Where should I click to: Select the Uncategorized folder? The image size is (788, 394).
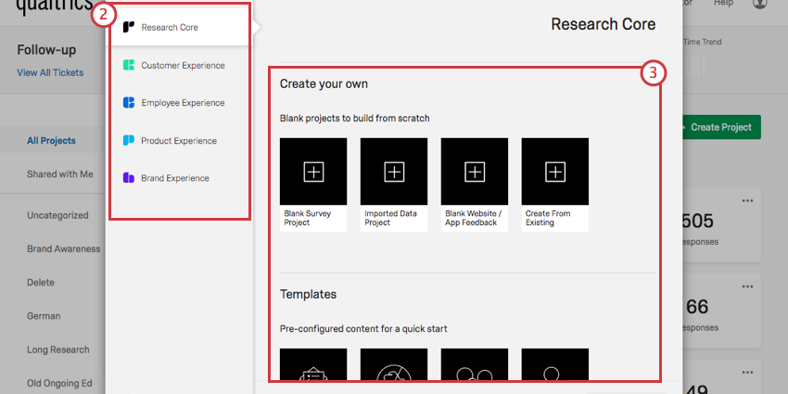tap(57, 215)
